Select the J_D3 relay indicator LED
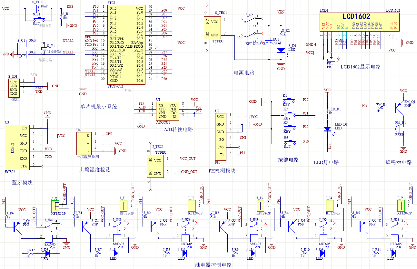The width and height of the screenshot is (417, 269). point(253,253)
